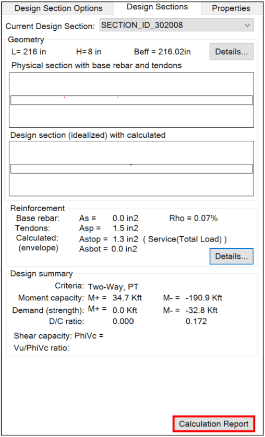The image size is (265, 437).
Task: Open the Properties tab
Action: click(x=231, y=8)
